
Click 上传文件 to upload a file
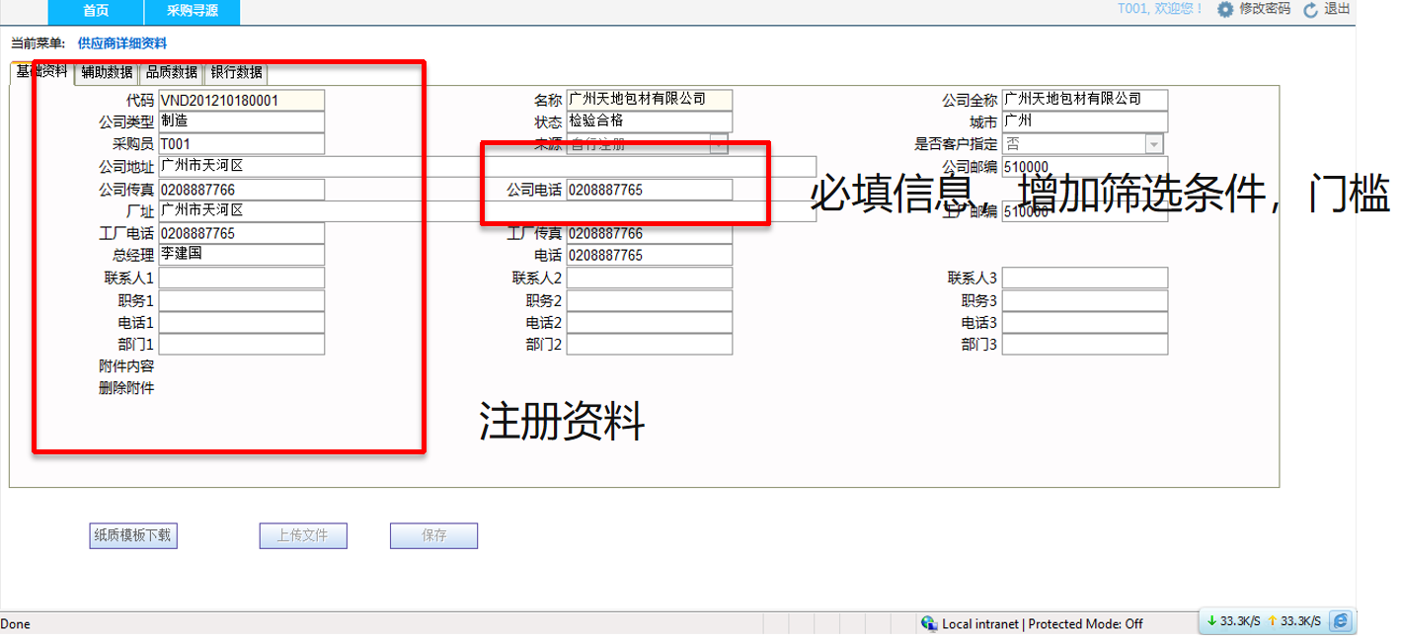coord(303,535)
